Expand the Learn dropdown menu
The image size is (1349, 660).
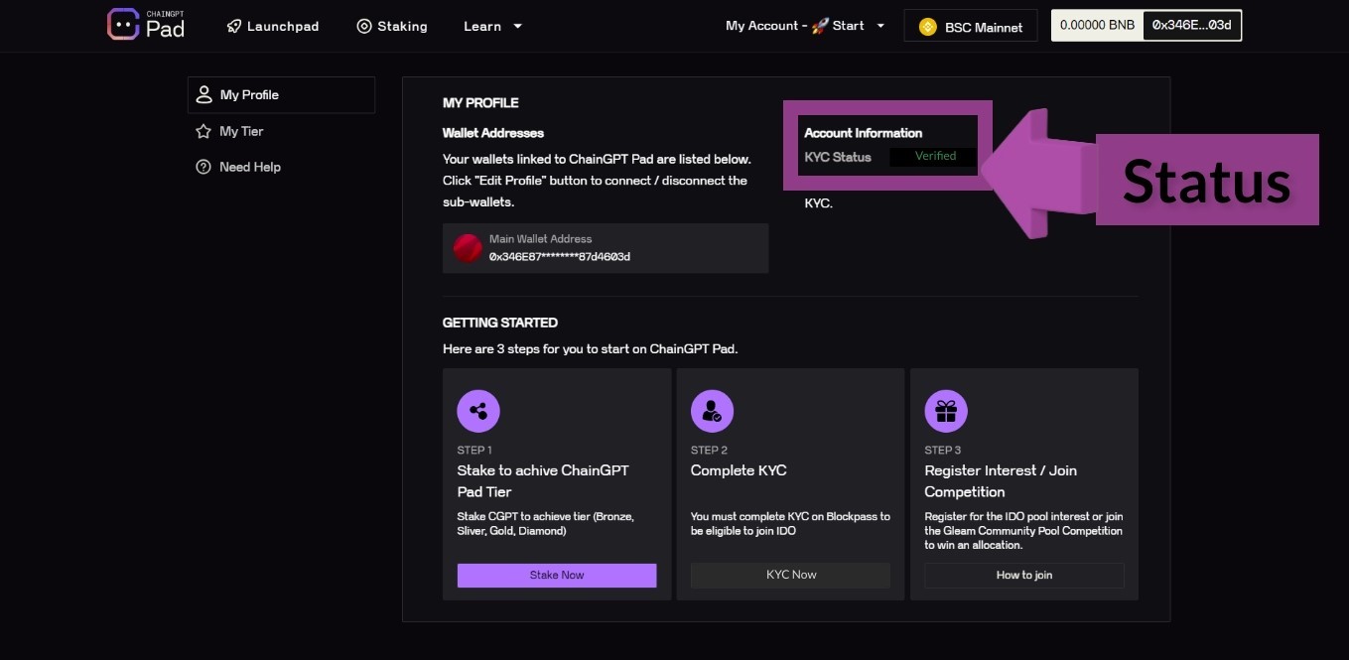tap(493, 26)
